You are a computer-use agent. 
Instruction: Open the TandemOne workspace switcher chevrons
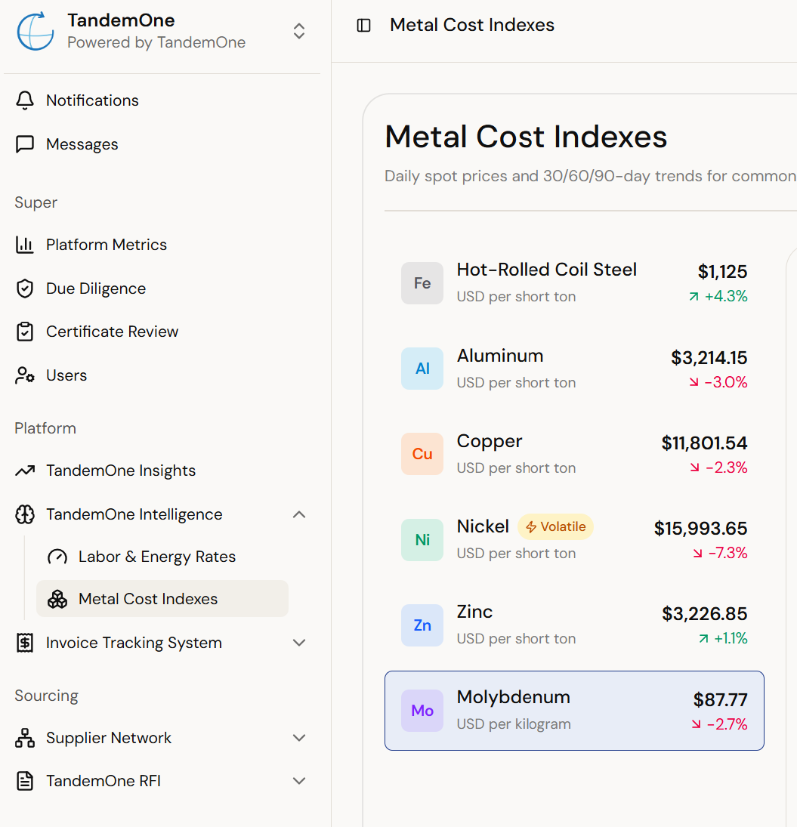pyautogui.click(x=299, y=31)
